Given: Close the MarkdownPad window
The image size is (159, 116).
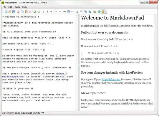Looking at the screenshot, I should click(153, 2).
